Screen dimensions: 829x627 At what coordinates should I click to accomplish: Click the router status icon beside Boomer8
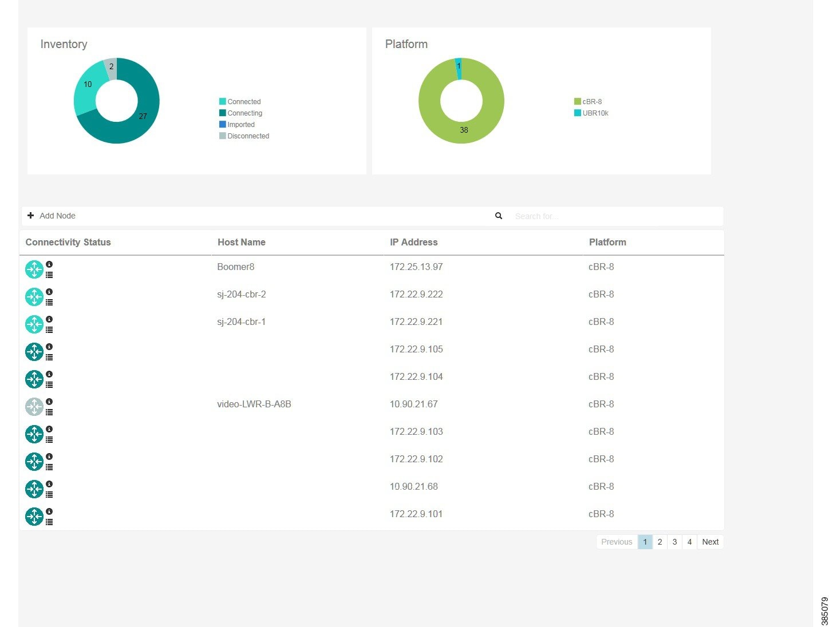34,269
